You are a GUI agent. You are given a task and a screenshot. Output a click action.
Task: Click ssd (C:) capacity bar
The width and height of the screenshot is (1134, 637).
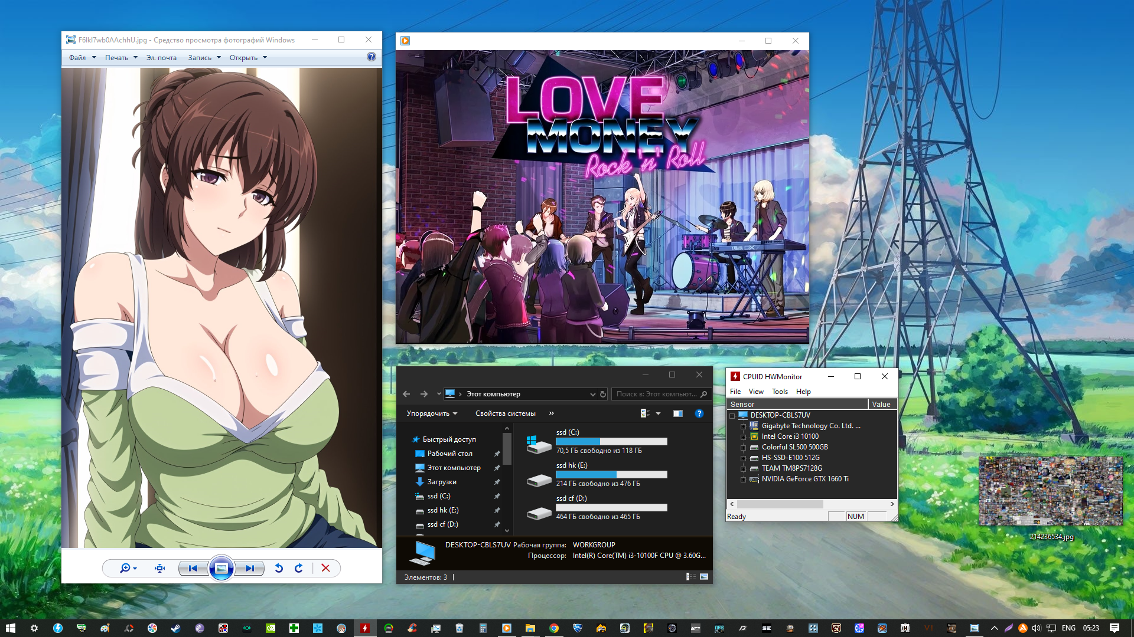tap(611, 441)
